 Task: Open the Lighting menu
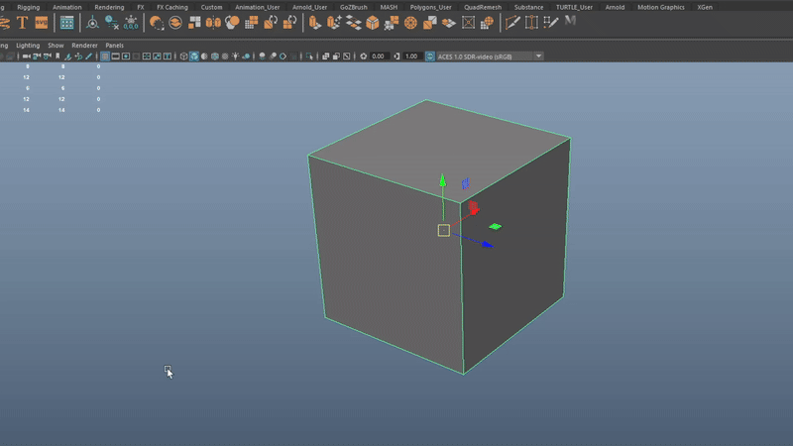click(28, 45)
